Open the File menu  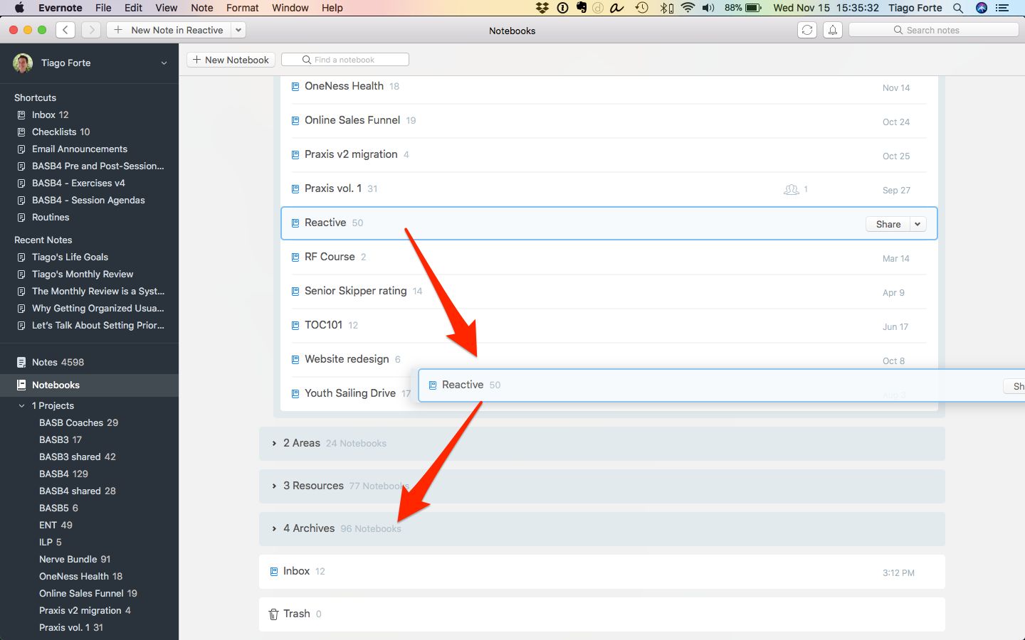point(103,8)
